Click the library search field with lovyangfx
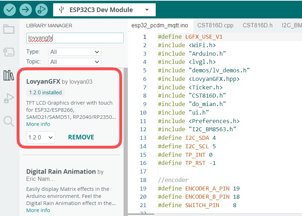 [x=75, y=38]
